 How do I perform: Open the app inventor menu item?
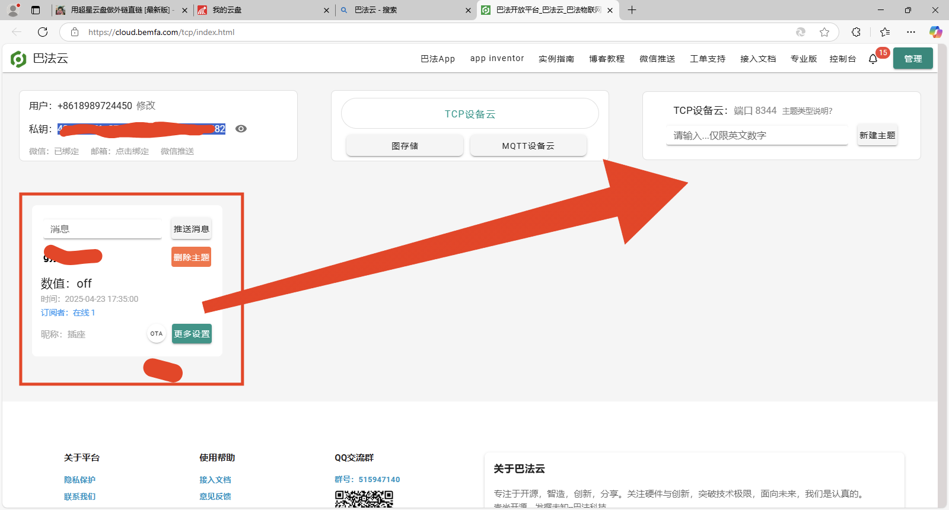(497, 59)
